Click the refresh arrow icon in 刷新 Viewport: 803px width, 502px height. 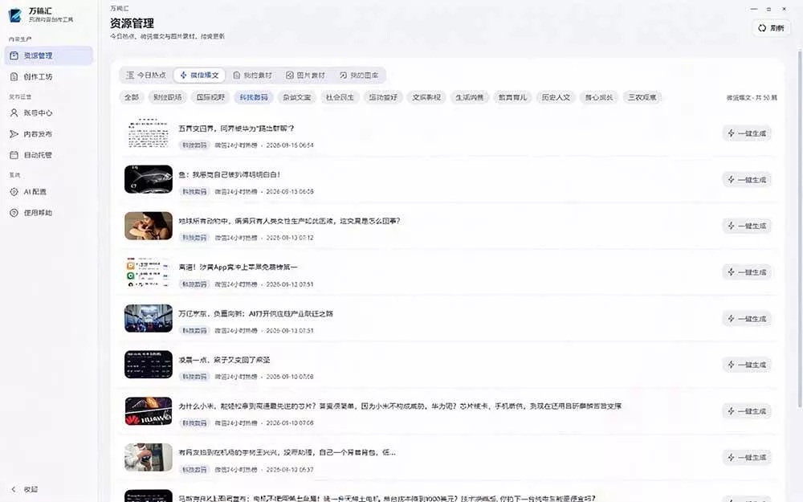762,27
